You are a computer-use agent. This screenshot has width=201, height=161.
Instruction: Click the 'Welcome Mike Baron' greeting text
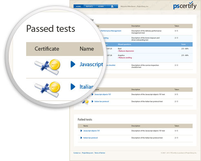coord(134,6)
